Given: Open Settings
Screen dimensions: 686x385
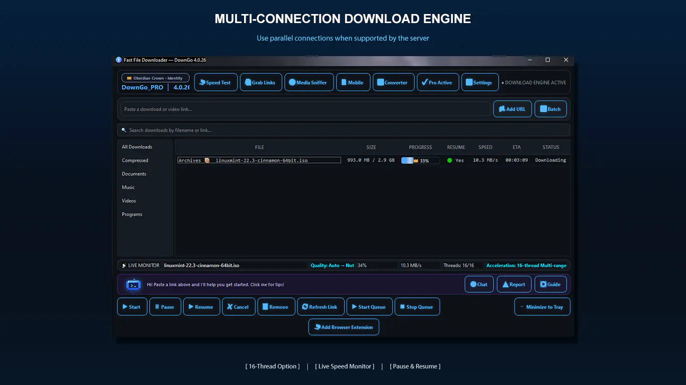Looking at the screenshot, I should pos(480,82).
